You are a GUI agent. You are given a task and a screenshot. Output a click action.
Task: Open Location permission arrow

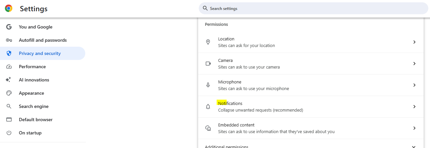[x=414, y=42]
